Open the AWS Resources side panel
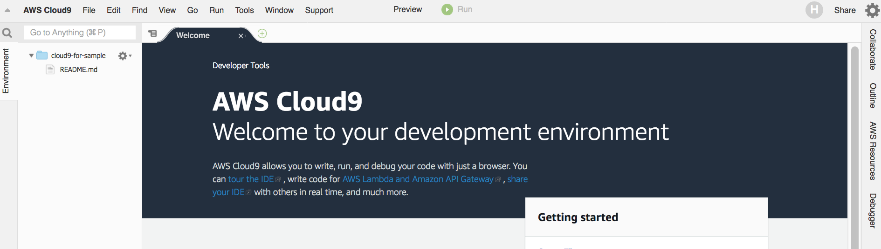The image size is (881, 249). tap(873, 151)
